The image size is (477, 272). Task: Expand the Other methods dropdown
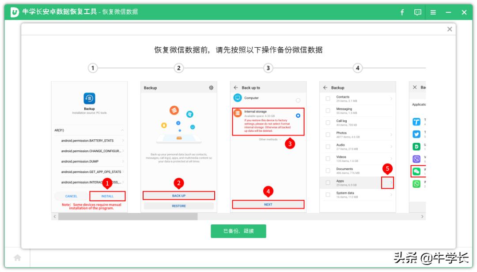click(x=269, y=139)
